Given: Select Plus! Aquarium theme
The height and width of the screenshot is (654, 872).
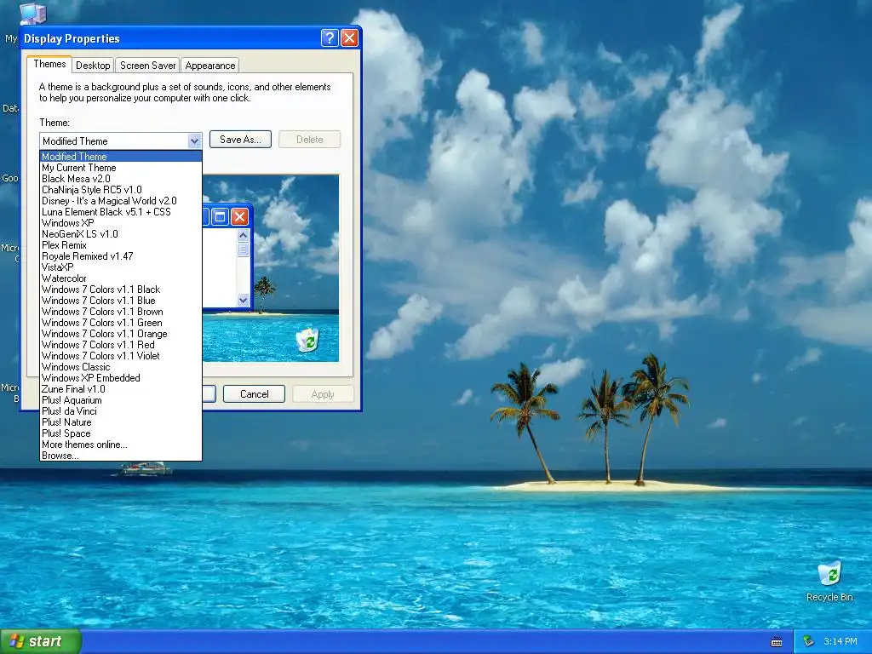Looking at the screenshot, I should pyautogui.click(x=121, y=400).
